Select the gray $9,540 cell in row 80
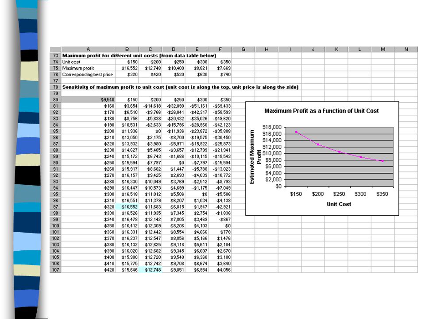Viewport: 425px width, 319px height. (x=89, y=100)
